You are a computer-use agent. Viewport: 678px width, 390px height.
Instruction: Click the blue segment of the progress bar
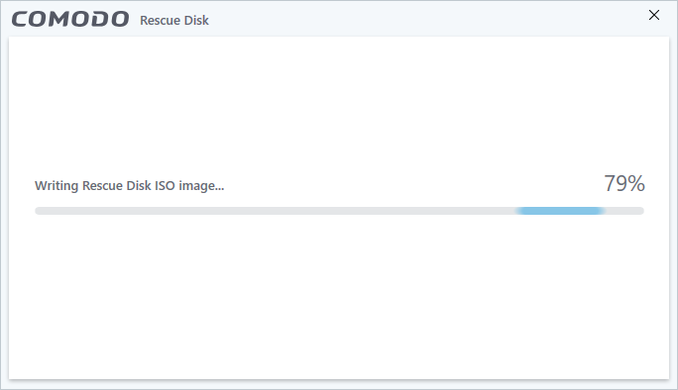pyautogui.click(x=561, y=211)
